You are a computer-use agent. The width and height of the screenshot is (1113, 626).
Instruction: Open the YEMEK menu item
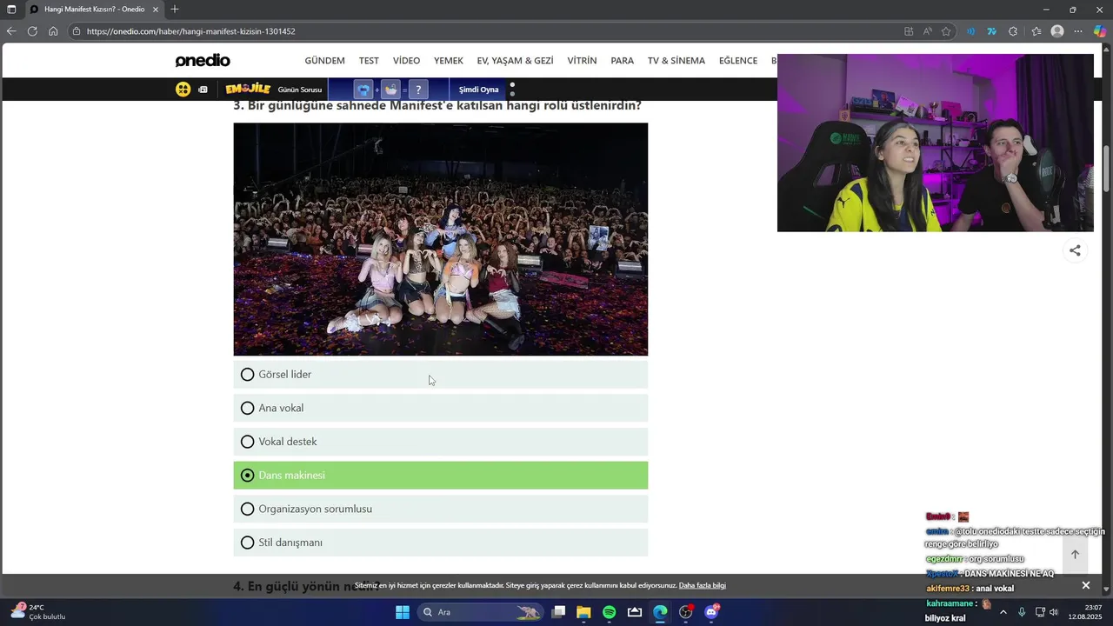[449, 61]
